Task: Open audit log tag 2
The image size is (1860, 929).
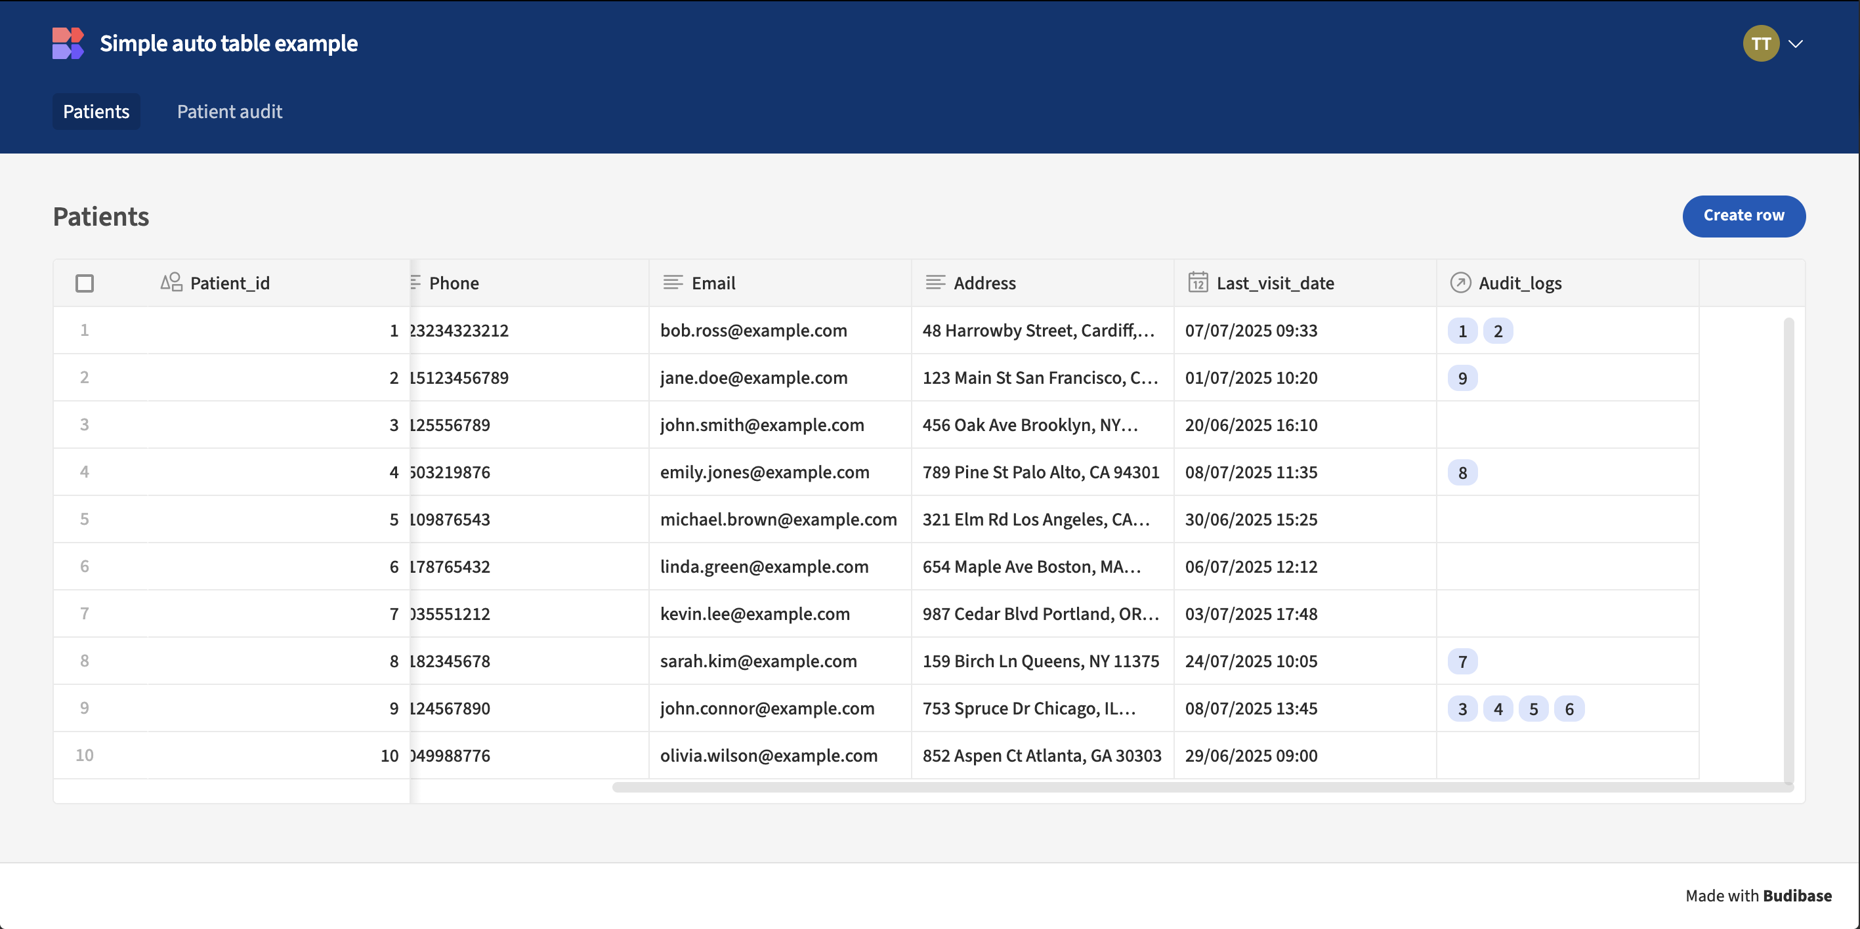Action: click(1498, 331)
